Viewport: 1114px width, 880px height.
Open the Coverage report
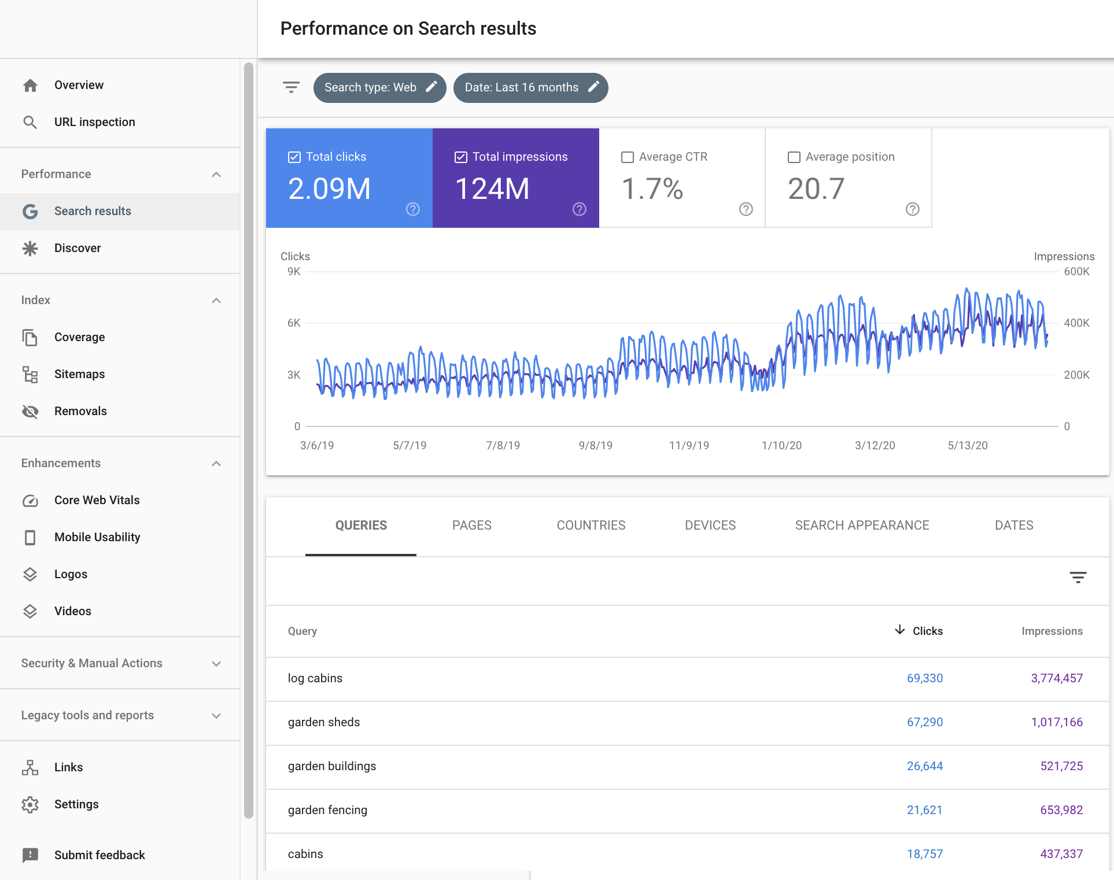(x=79, y=337)
